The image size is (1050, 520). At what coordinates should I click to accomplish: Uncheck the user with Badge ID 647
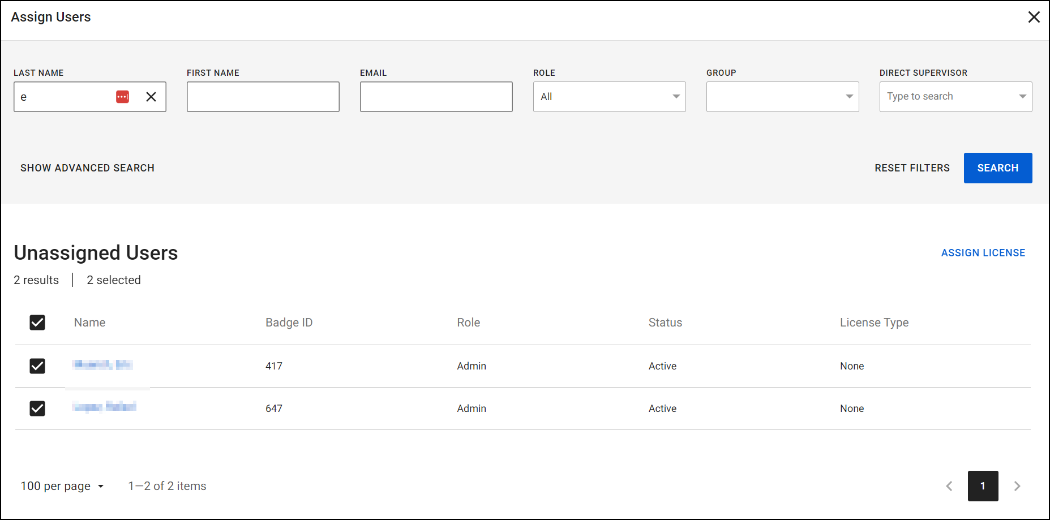[x=37, y=409]
